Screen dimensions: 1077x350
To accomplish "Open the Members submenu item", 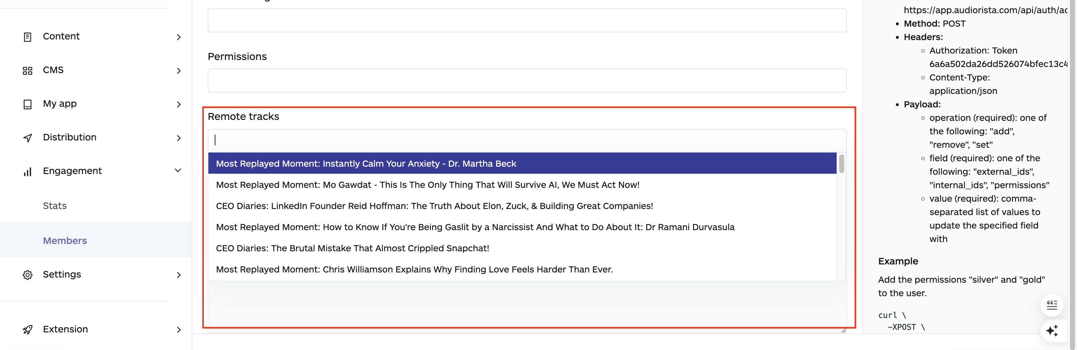I will coord(65,240).
